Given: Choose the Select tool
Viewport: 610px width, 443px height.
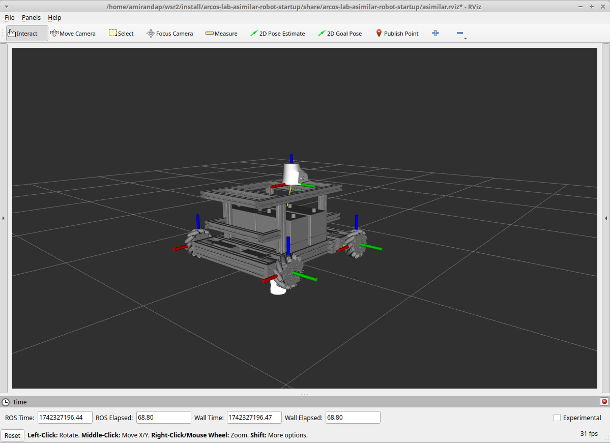Looking at the screenshot, I should (x=121, y=34).
